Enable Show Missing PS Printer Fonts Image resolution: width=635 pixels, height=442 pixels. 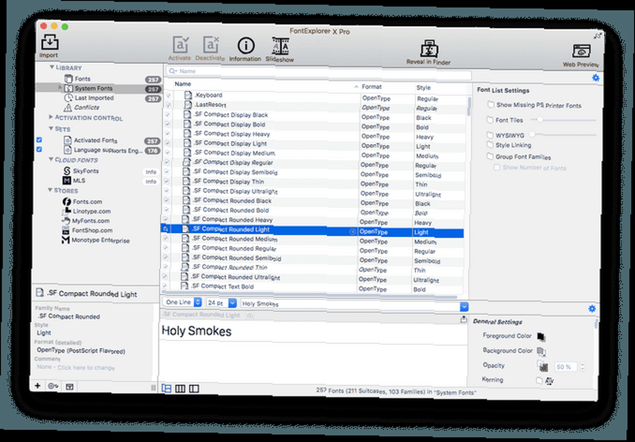(491, 105)
